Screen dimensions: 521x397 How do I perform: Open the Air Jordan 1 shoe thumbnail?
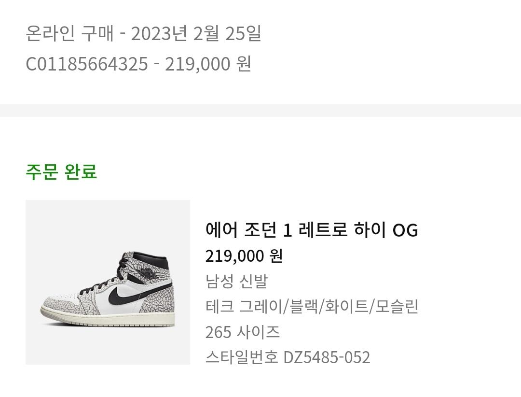click(x=108, y=282)
